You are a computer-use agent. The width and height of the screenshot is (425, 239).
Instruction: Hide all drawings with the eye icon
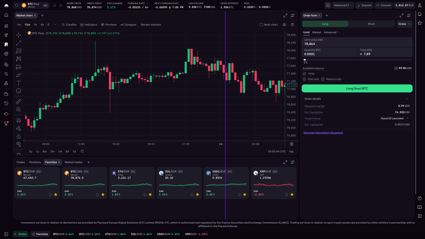19,144
